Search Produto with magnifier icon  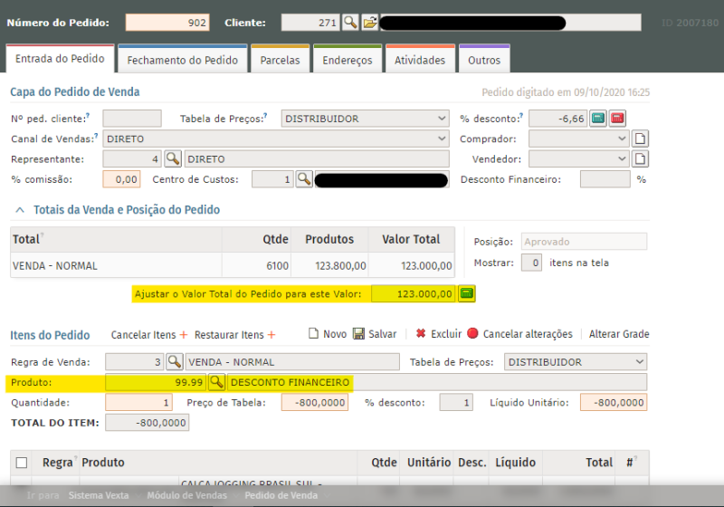click(217, 382)
